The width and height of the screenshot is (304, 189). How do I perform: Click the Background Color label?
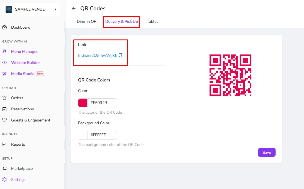pos(94,123)
